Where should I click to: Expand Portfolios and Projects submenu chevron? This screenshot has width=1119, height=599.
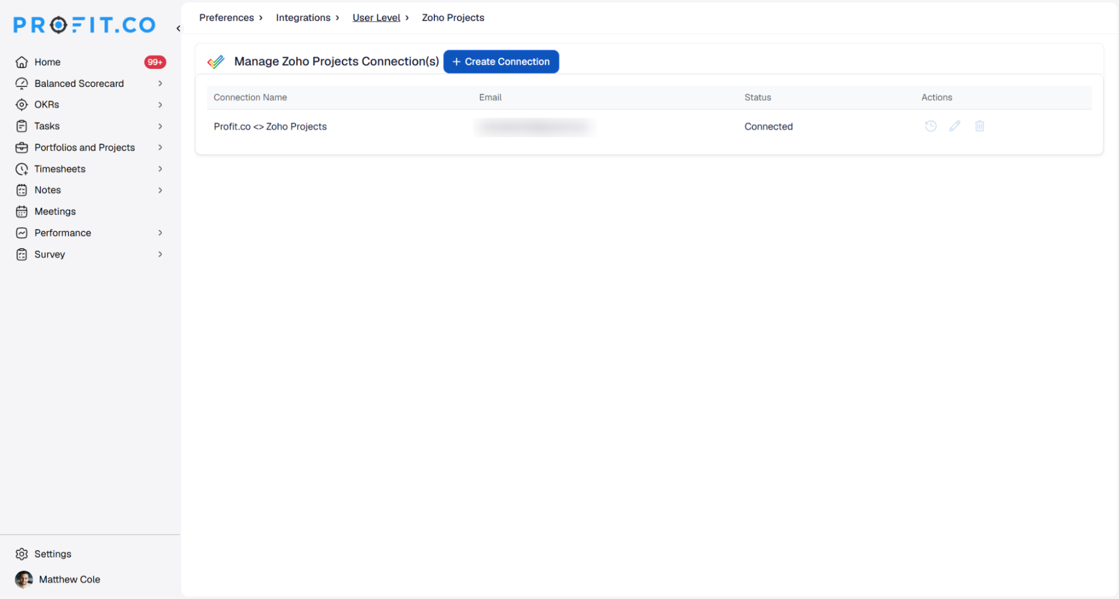click(x=160, y=147)
